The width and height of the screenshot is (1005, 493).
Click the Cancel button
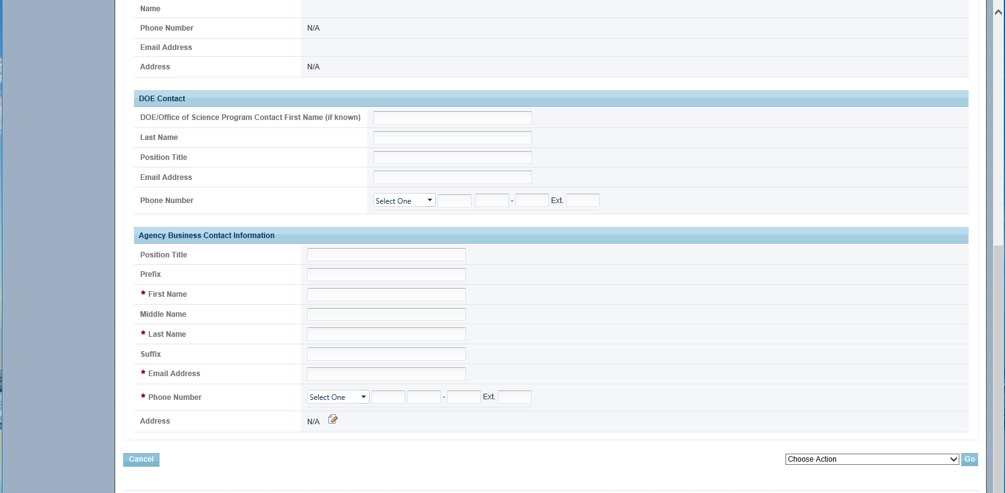coord(141,459)
